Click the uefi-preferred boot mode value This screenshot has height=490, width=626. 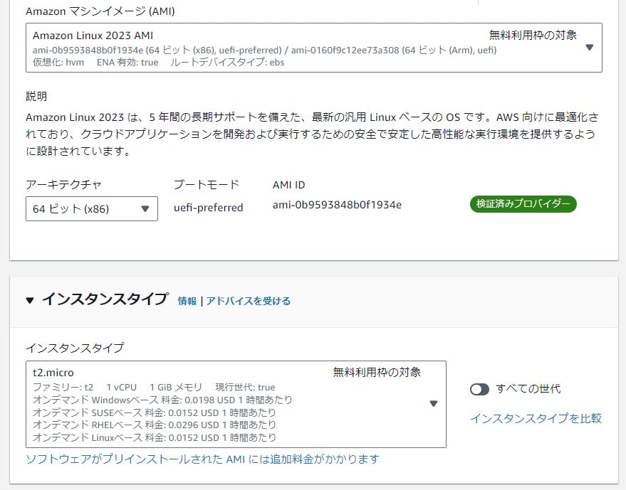[x=209, y=208]
